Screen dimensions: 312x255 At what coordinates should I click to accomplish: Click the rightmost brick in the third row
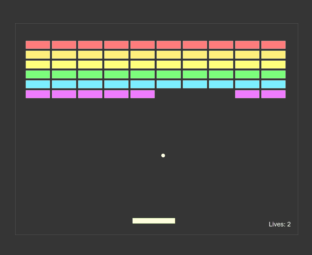(273, 65)
